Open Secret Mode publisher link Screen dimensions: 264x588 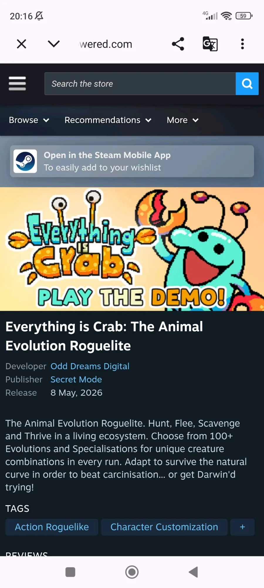[76, 379]
